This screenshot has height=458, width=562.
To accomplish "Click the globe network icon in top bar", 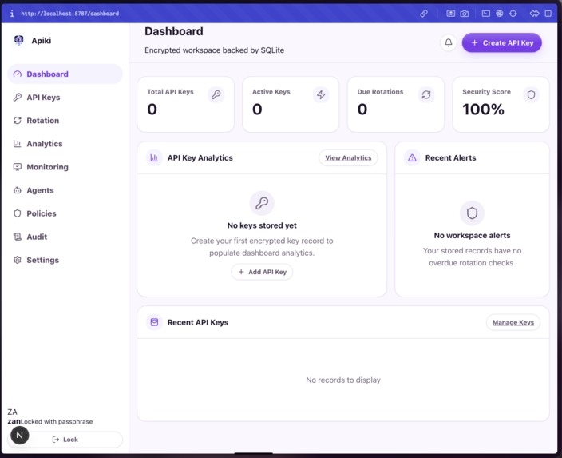I will tap(500, 14).
